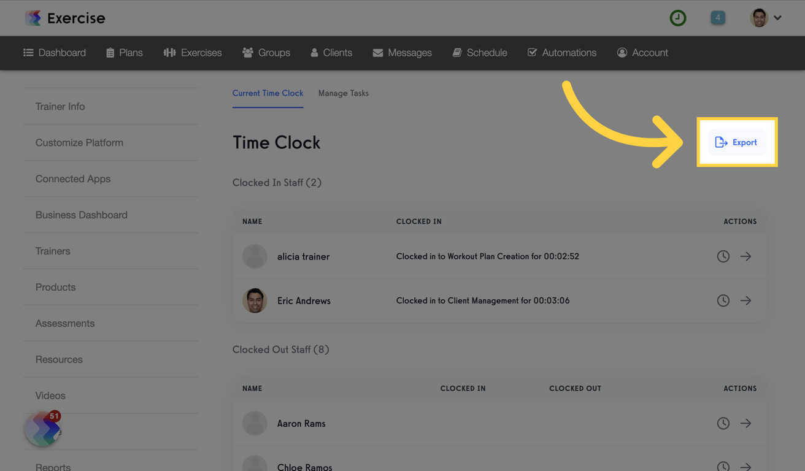Click the arrow icon for Eric Andrews
The height and width of the screenshot is (471, 805).
coord(745,301)
